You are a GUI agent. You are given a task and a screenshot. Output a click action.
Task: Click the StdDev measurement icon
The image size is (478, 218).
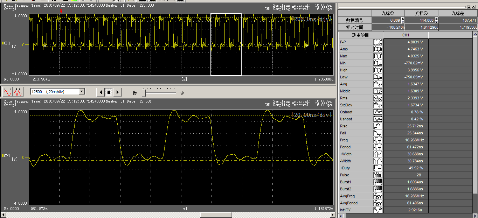(378, 105)
